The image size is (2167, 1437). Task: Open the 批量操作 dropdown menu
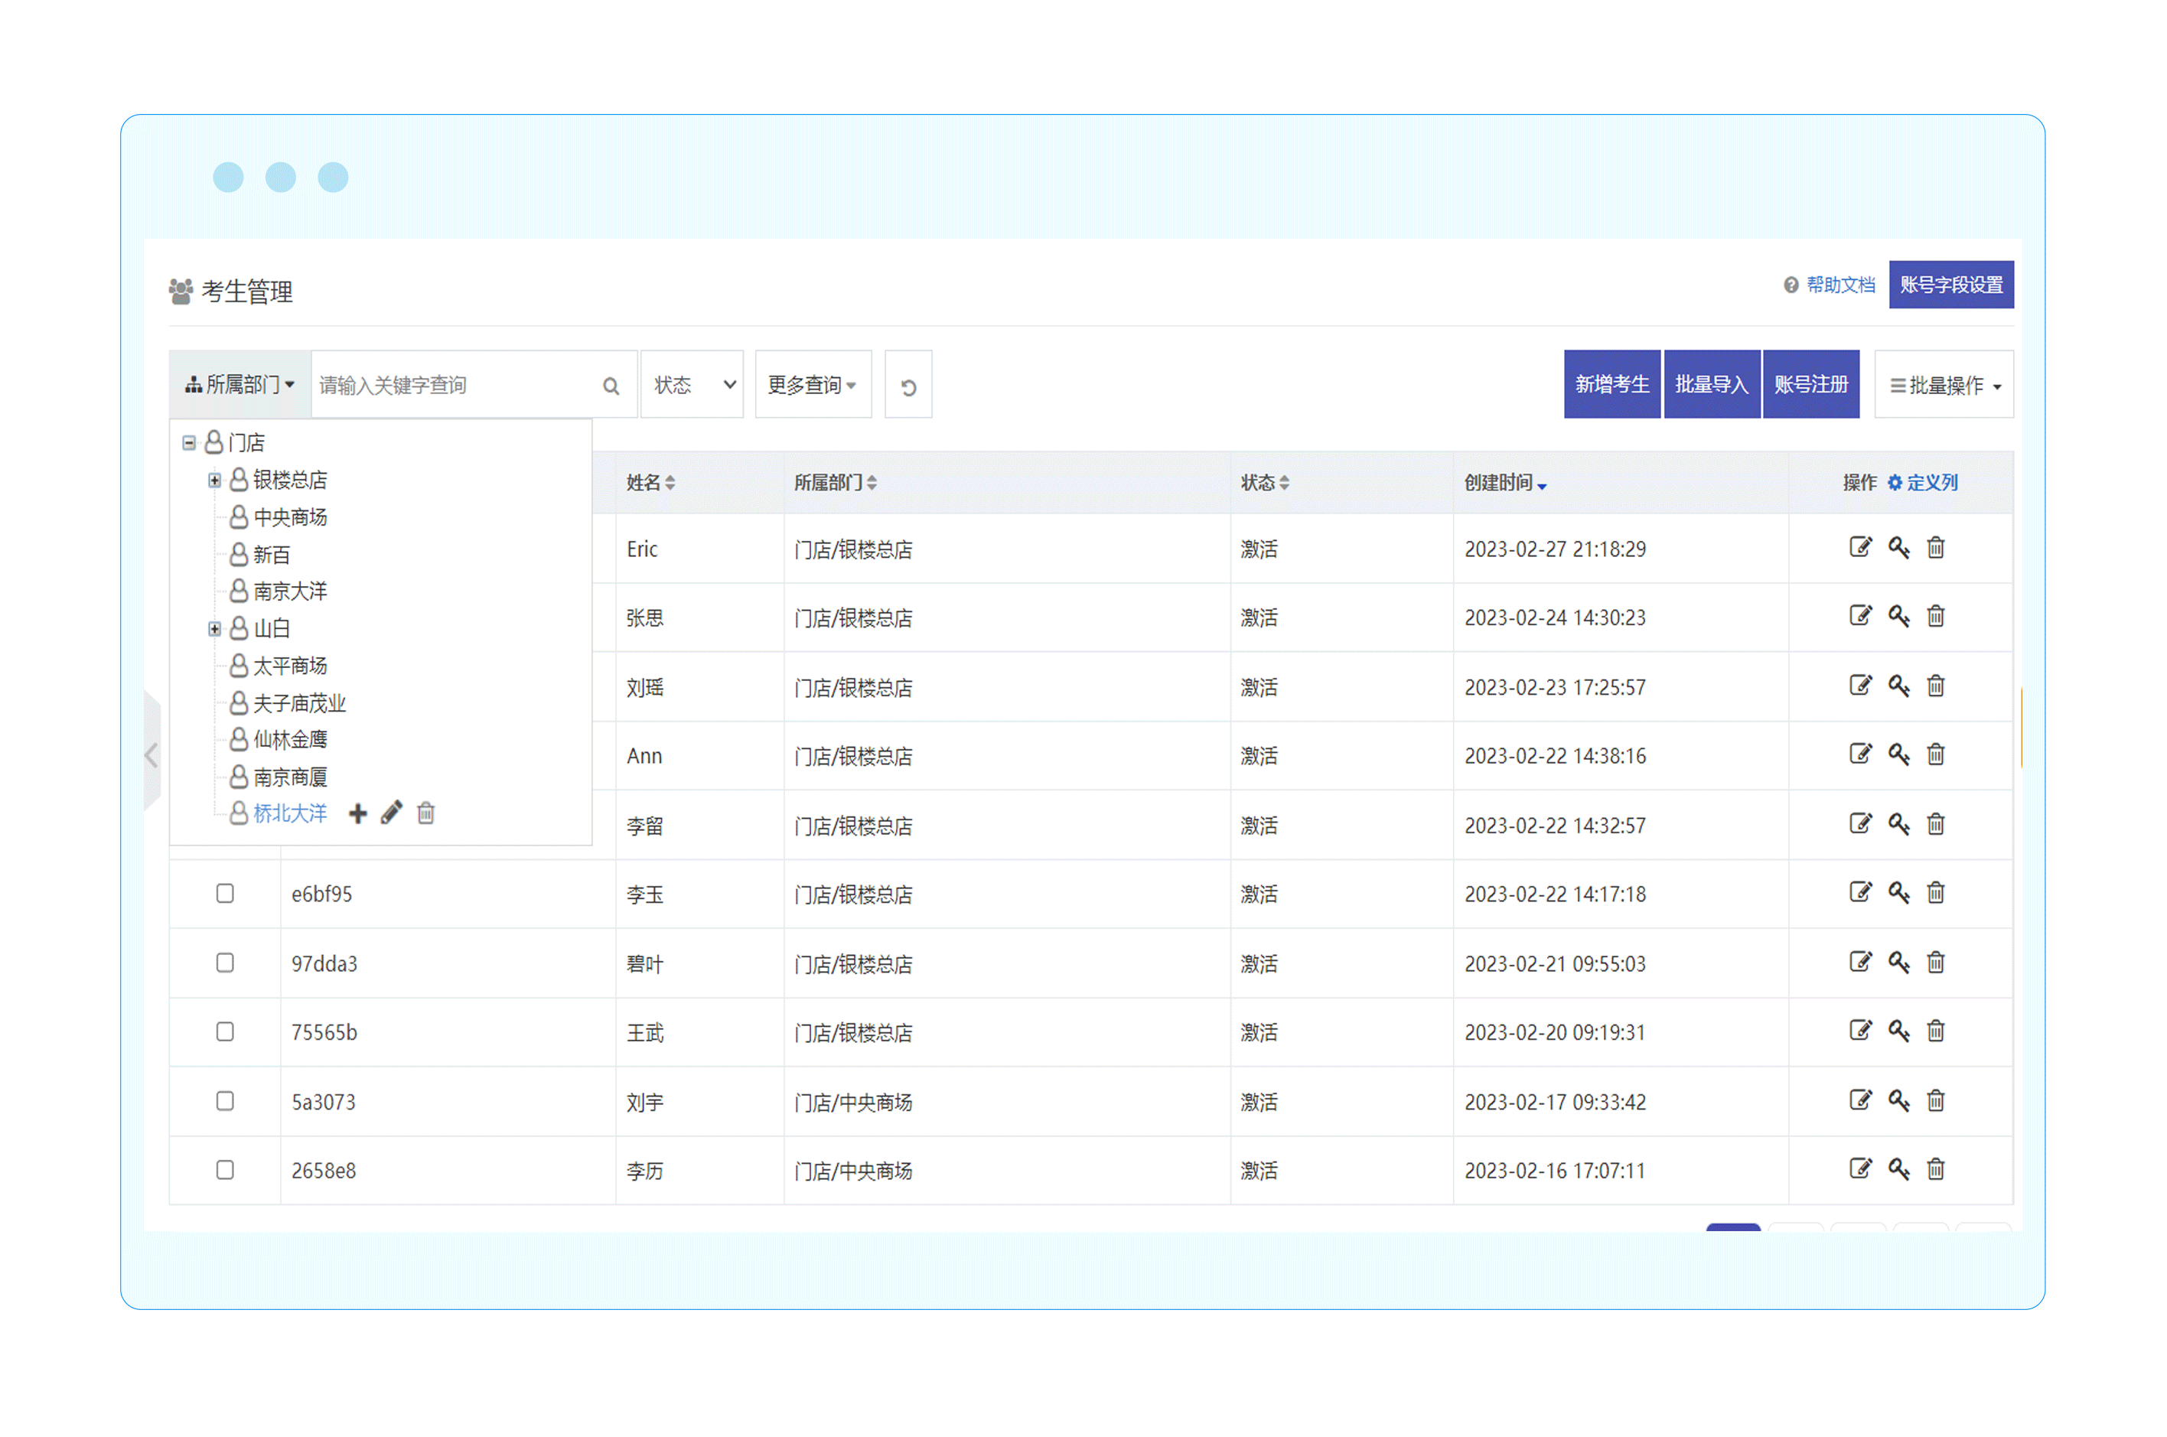[x=1943, y=386]
